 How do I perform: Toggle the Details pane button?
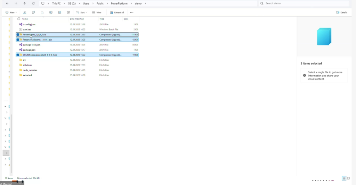click(x=342, y=12)
